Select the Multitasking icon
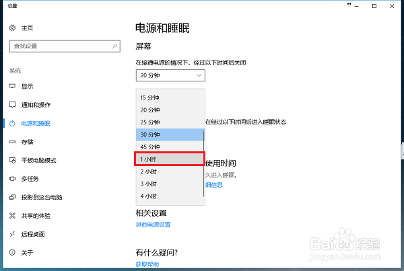This screenshot has height=271, width=404. [12, 179]
